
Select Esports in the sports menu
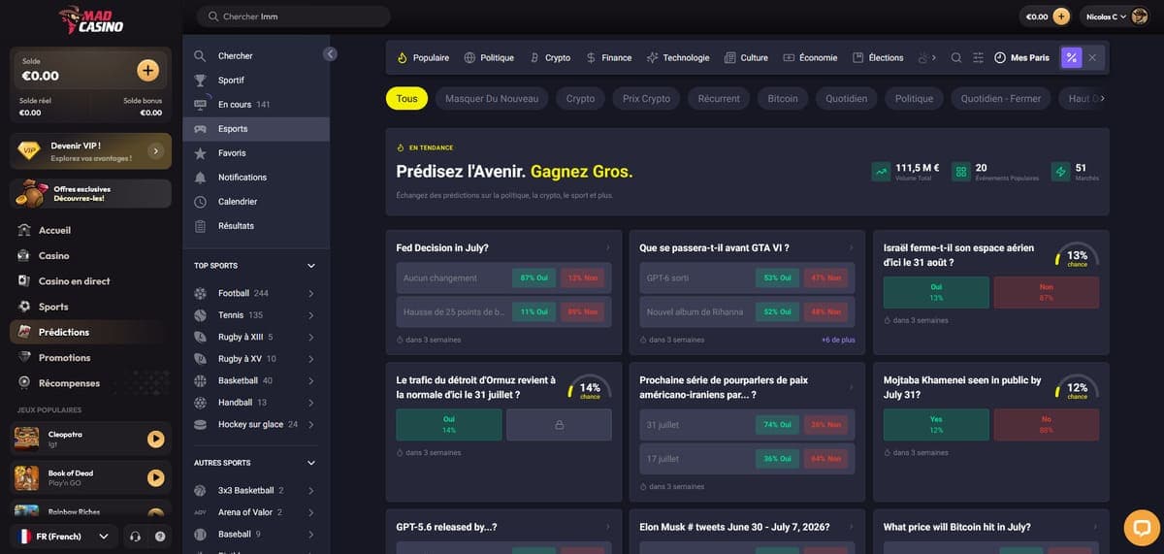(256, 129)
